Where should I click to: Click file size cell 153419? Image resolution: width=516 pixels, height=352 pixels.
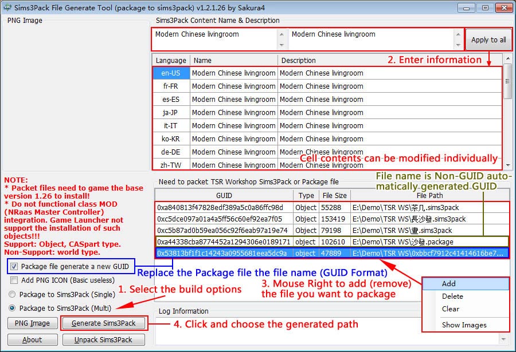[x=335, y=219]
